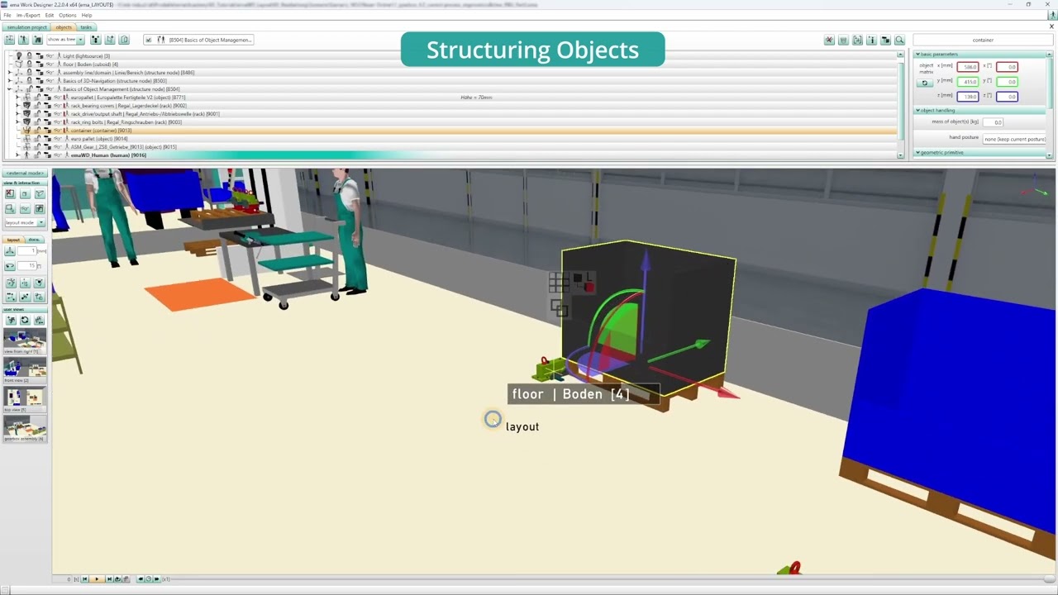Expand the Basics of 3D-Navigation node
The image size is (1058, 595).
(x=9, y=81)
